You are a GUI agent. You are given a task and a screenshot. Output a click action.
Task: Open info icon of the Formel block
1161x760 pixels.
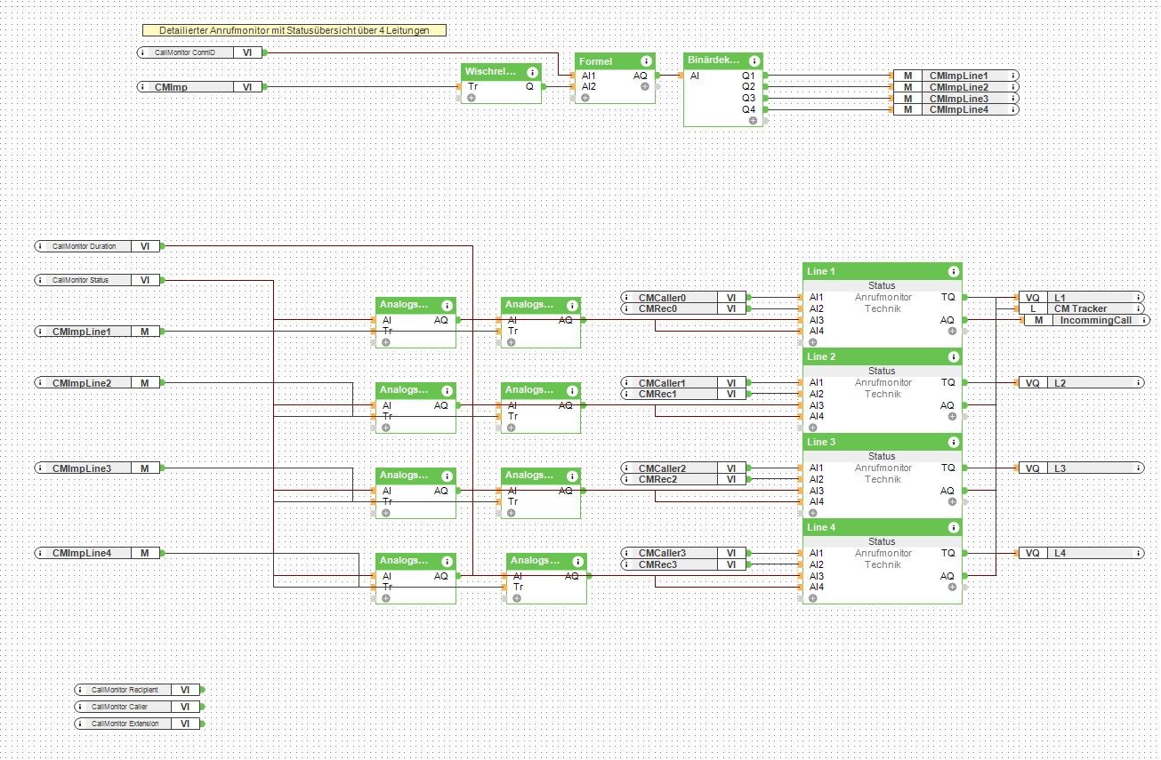645,61
